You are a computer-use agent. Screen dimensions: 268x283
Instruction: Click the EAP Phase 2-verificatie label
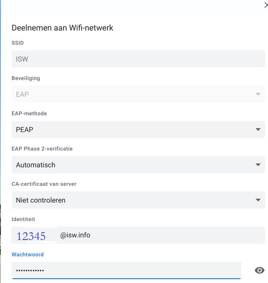42,149
